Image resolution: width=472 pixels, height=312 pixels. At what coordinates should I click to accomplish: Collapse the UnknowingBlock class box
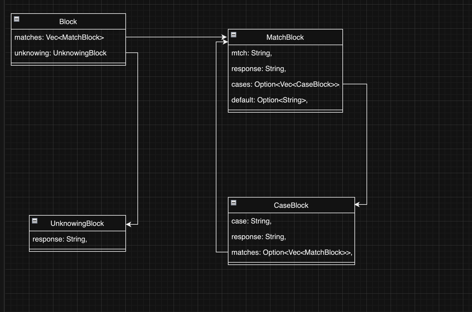(35, 221)
